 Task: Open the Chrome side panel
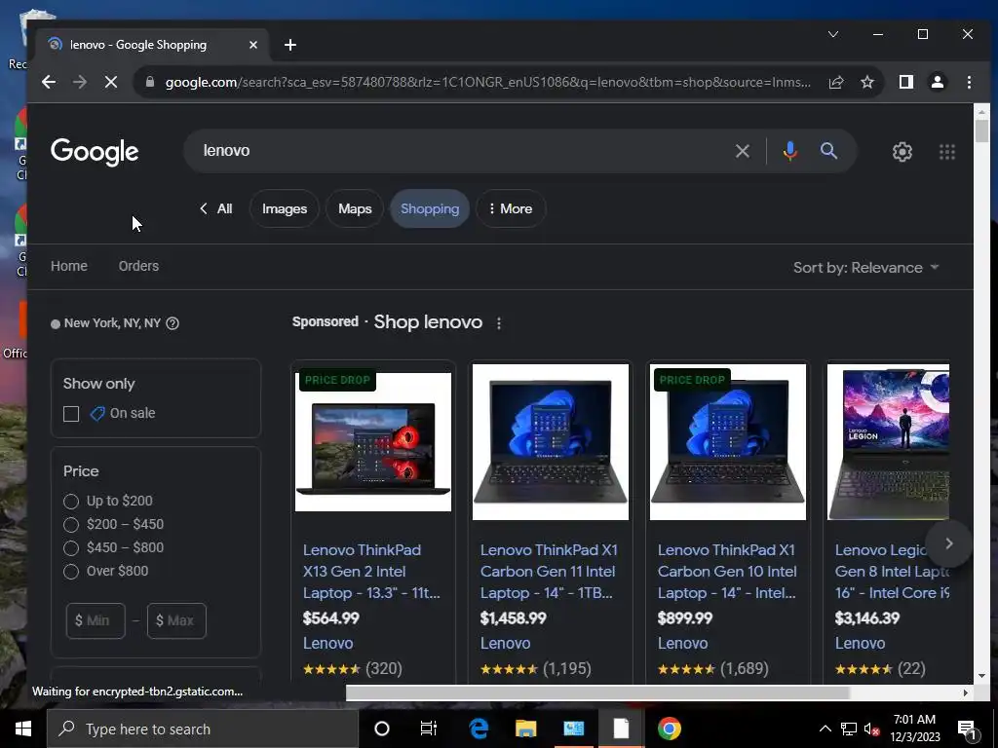[905, 82]
